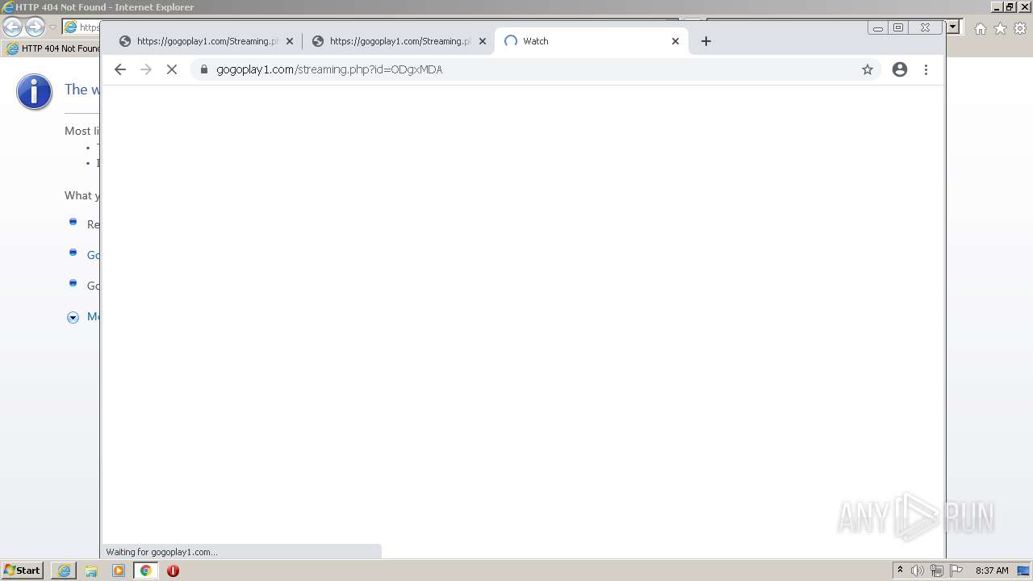Image resolution: width=1033 pixels, height=581 pixels.
Task: Open Internet Explorer search dropdown arrow
Action: tap(953, 27)
